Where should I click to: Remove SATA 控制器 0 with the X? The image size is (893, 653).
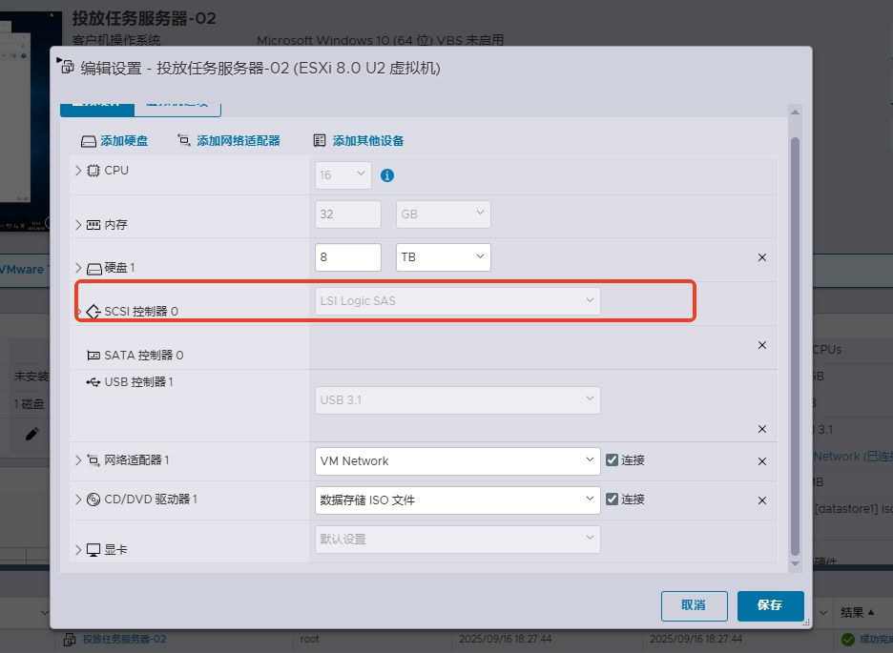(762, 345)
